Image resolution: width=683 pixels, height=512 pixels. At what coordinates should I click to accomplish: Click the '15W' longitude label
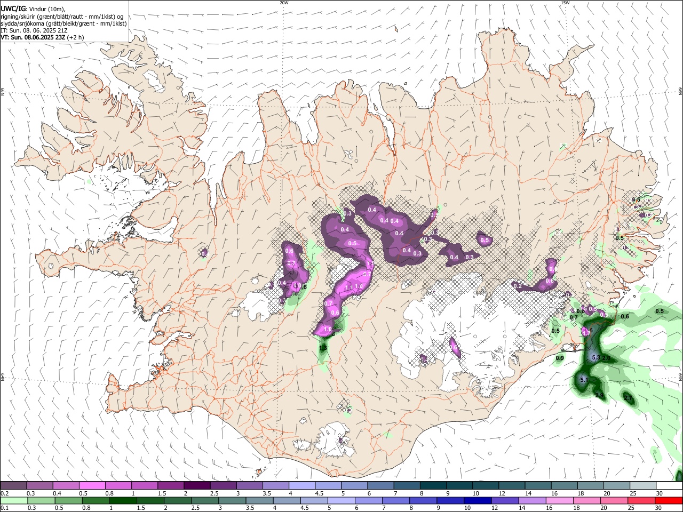(x=565, y=3)
